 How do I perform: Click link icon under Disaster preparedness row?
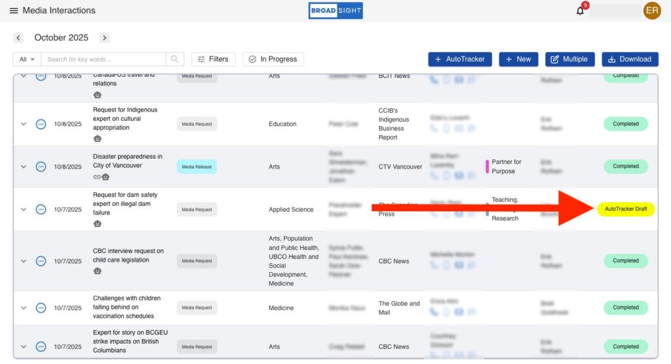pyautogui.click(x=97, y=177)
